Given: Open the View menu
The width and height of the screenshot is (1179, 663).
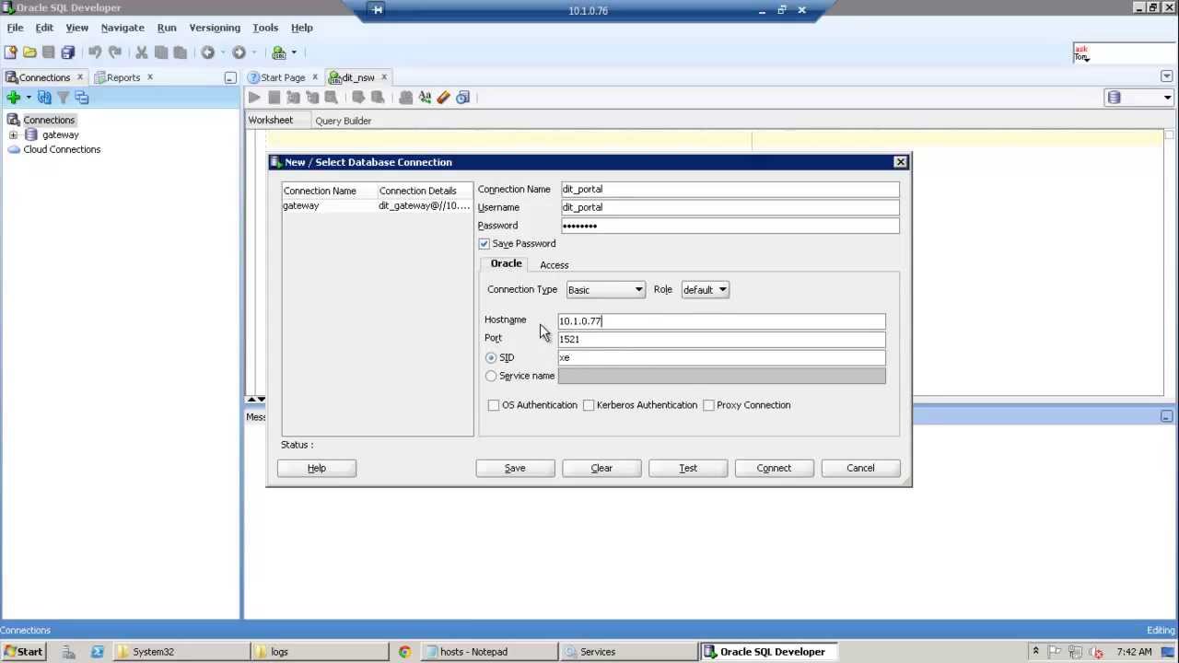Looking at the screenshot, I should click(x=76, y=28).
